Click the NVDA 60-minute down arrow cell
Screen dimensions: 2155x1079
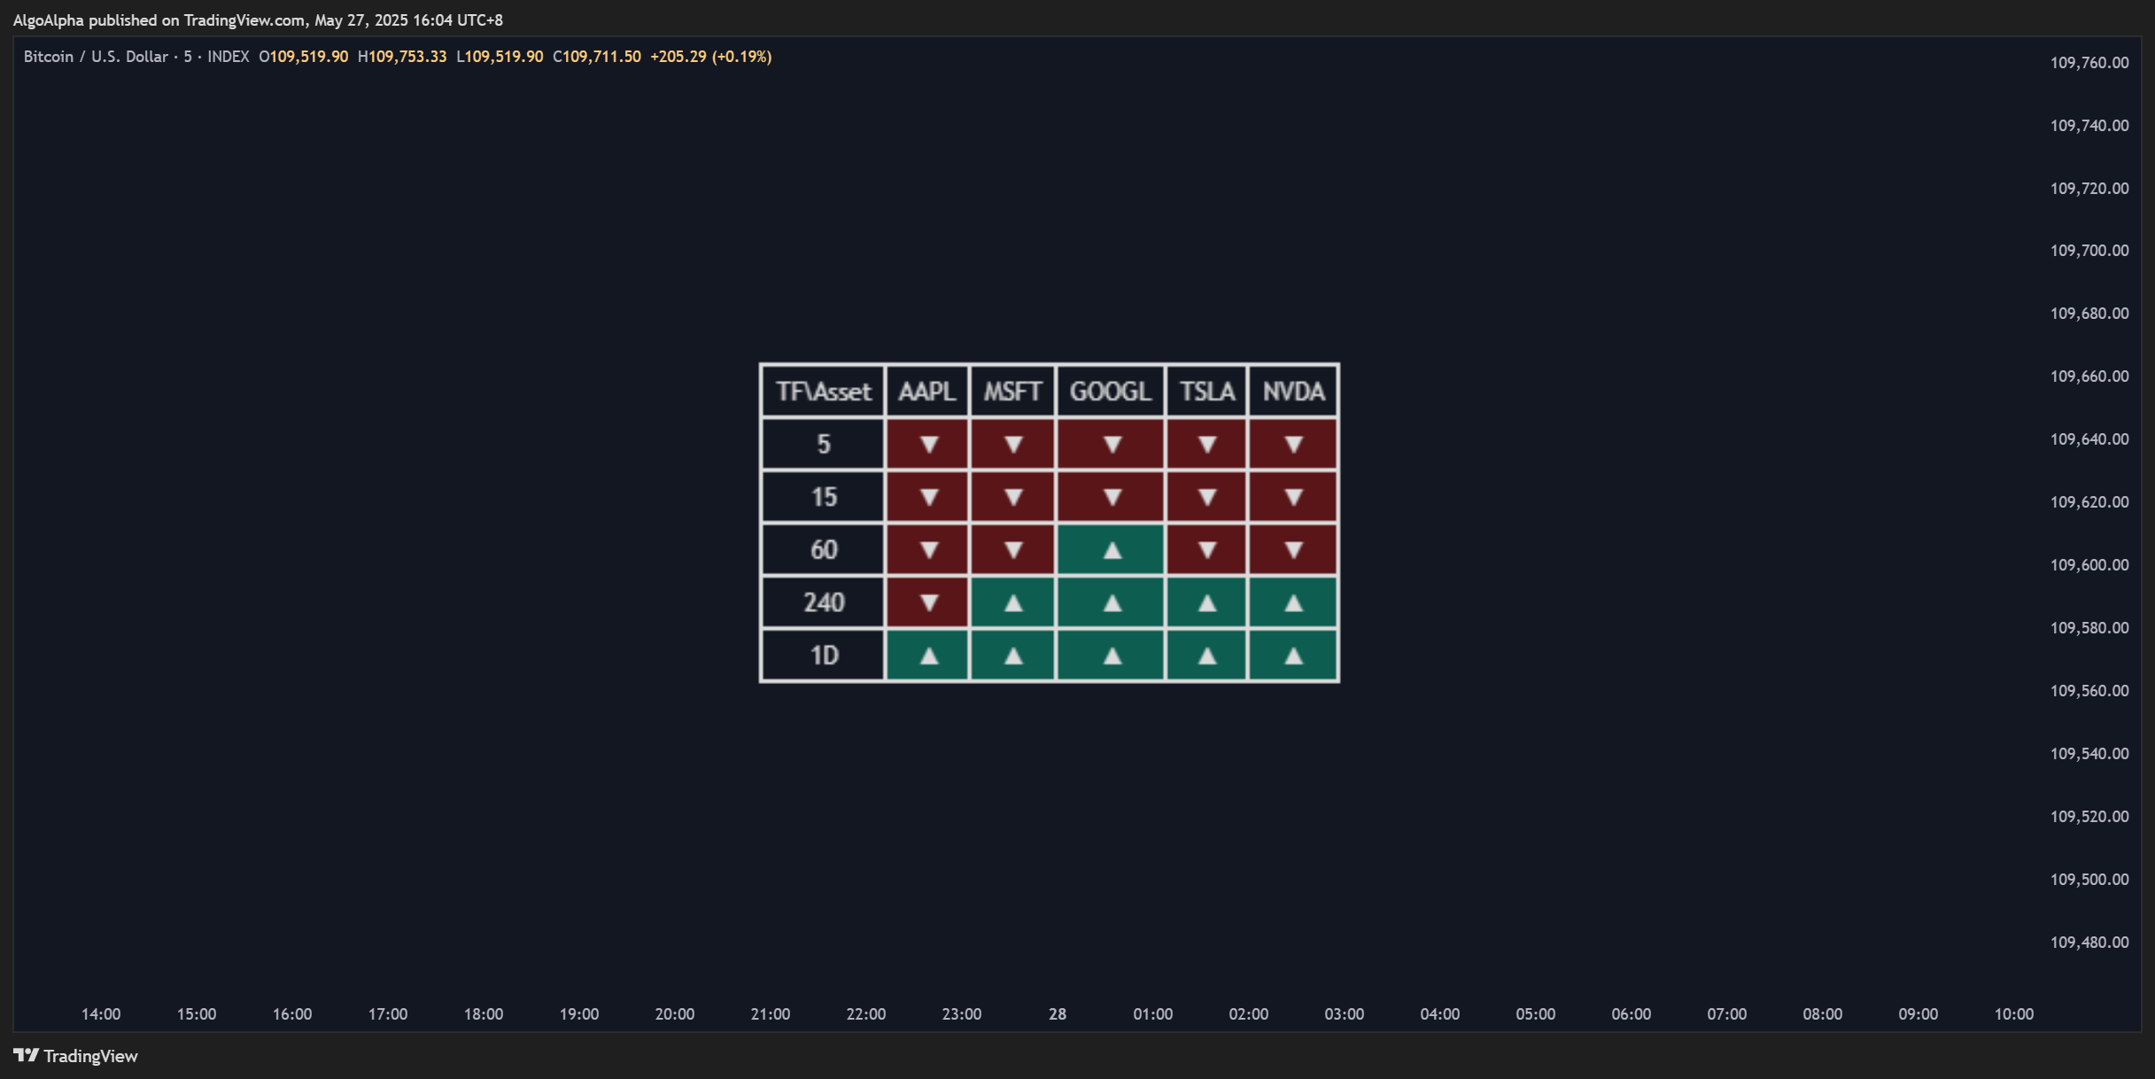click(1293, 549)
